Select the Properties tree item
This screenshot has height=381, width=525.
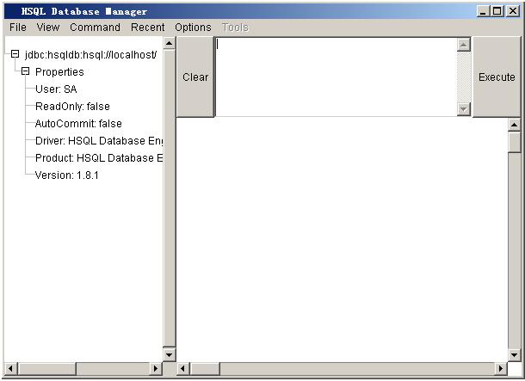pyautogui.click(x=59, y=72)
